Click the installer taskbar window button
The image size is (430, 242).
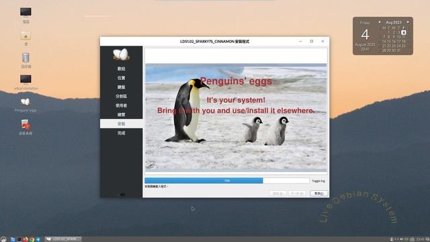pyautogui.click(x=63, y=239)
